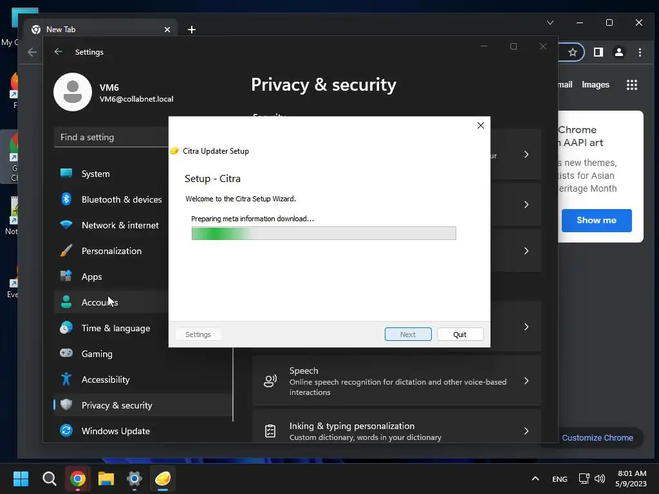Image resolution: width=659 pixels, height=494 pixels.
Task: Close the Citra Updater Setup dialog
Action: 480,125
